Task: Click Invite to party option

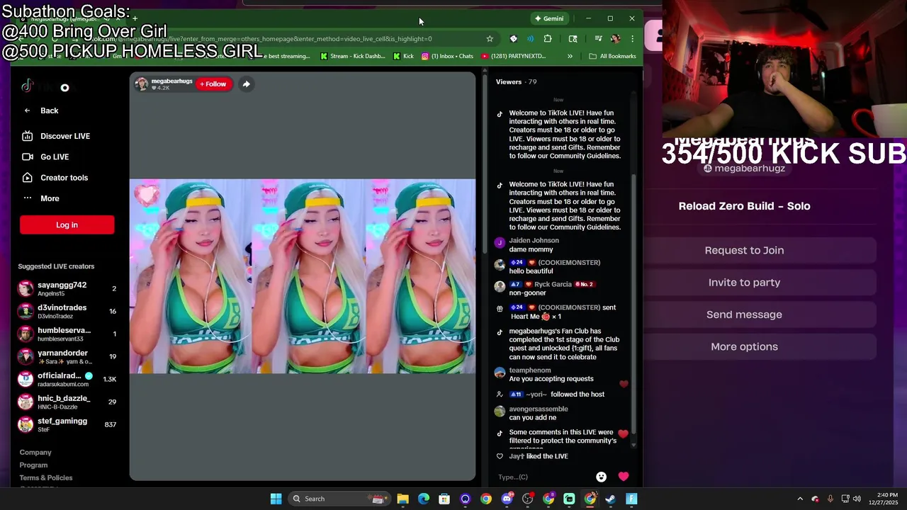Action: point(744,283)
